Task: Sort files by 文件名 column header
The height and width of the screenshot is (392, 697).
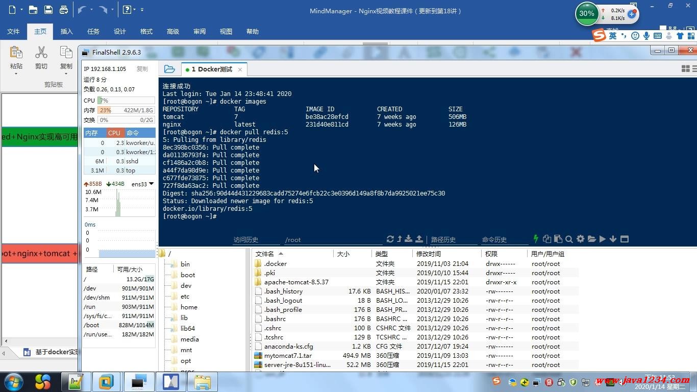Action: (x=293, y=254)
